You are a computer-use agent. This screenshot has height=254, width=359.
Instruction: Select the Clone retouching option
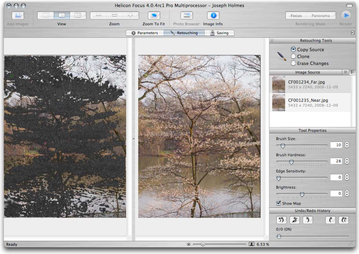click(294, 56)
